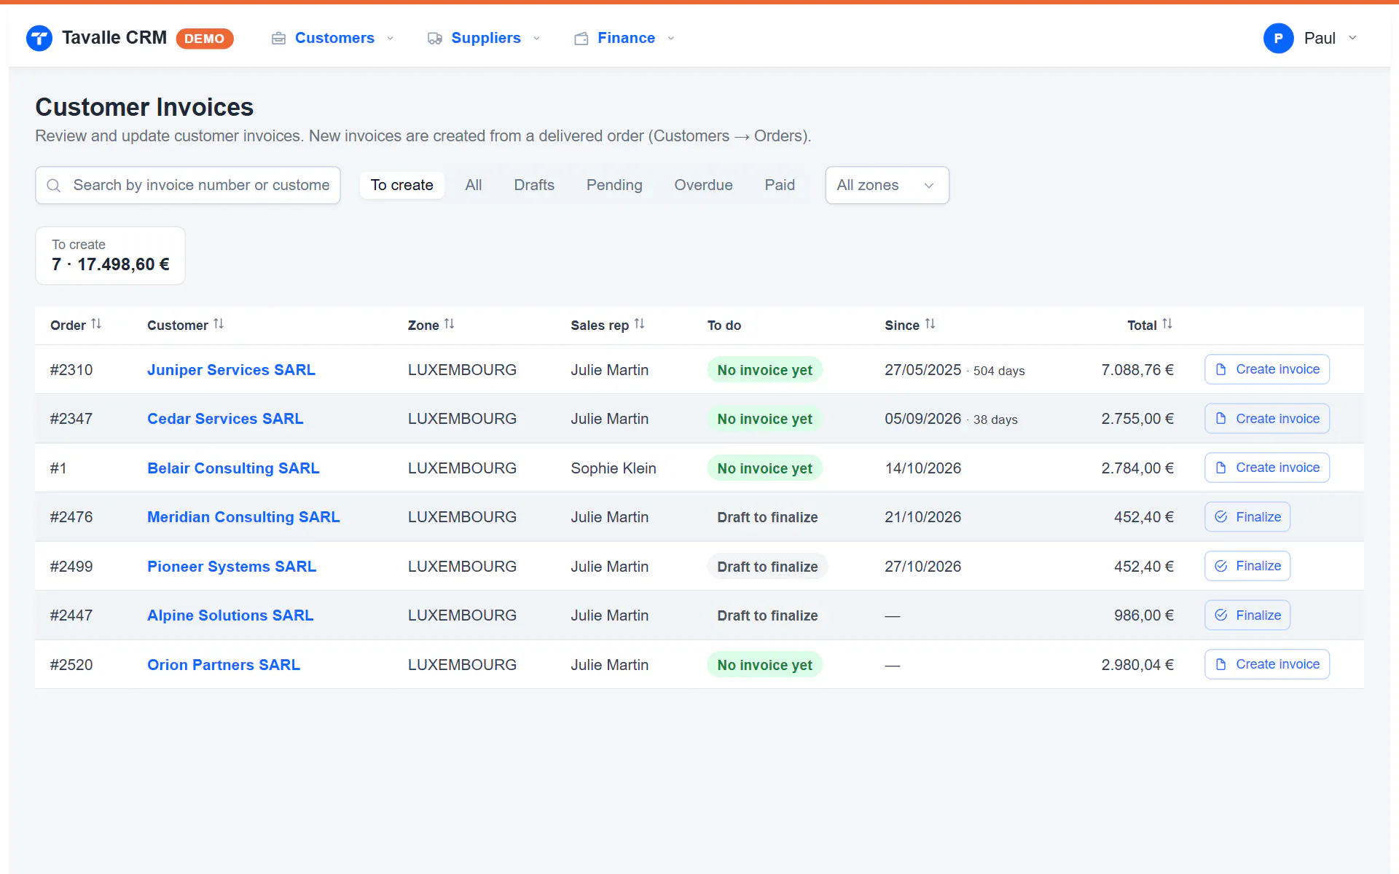Create invoice for Cedar Services SARL
Viewport: 1399px width, 874px height.
(1267, 419)
